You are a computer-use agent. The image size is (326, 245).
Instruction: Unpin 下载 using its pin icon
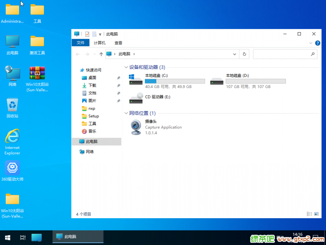point(118,85)
